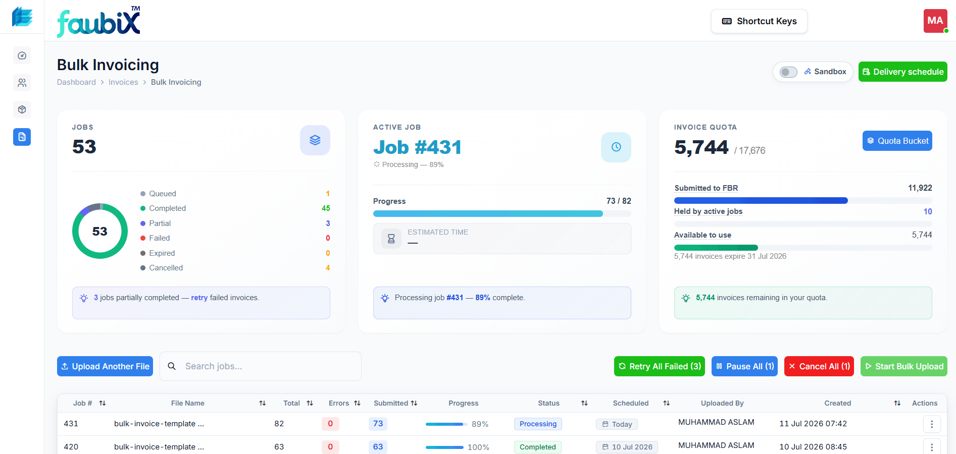Sort table by Total column arrows
This screenshot has width=956, height=454.
click(x=310, y=403)
